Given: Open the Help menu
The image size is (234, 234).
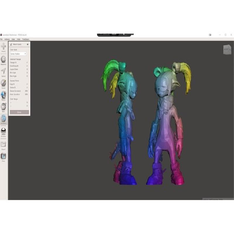Looking at the screenshot, I should [18, 39].
